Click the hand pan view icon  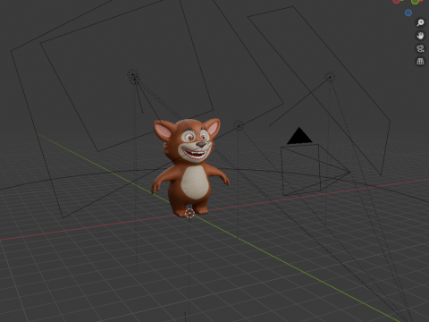pos(420,36)
